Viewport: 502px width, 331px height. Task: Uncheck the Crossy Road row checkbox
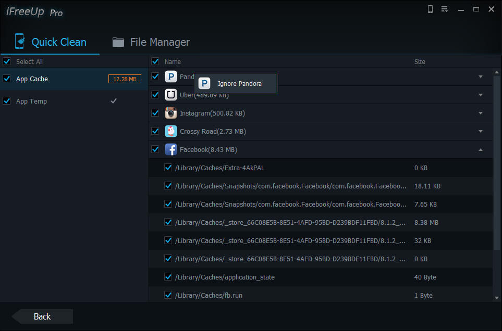[x=155, y=131]
